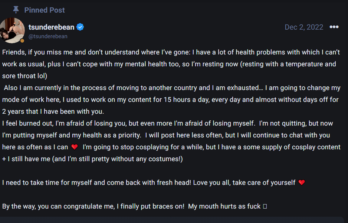Open the tsunderebean display name link
The width and height of the screenshot is (348, 223).
[51, 27]
